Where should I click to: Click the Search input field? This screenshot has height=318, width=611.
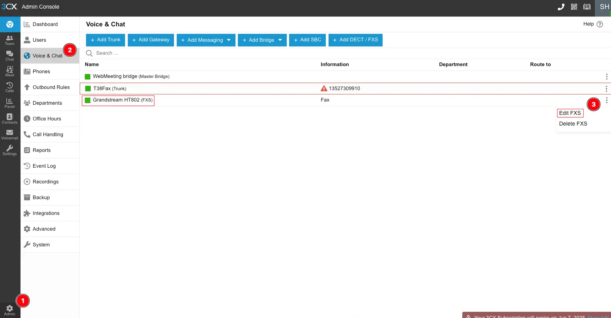tap(197, 53)
